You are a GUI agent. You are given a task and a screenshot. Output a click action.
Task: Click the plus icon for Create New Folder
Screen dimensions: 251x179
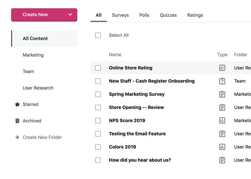pos(17,137)
